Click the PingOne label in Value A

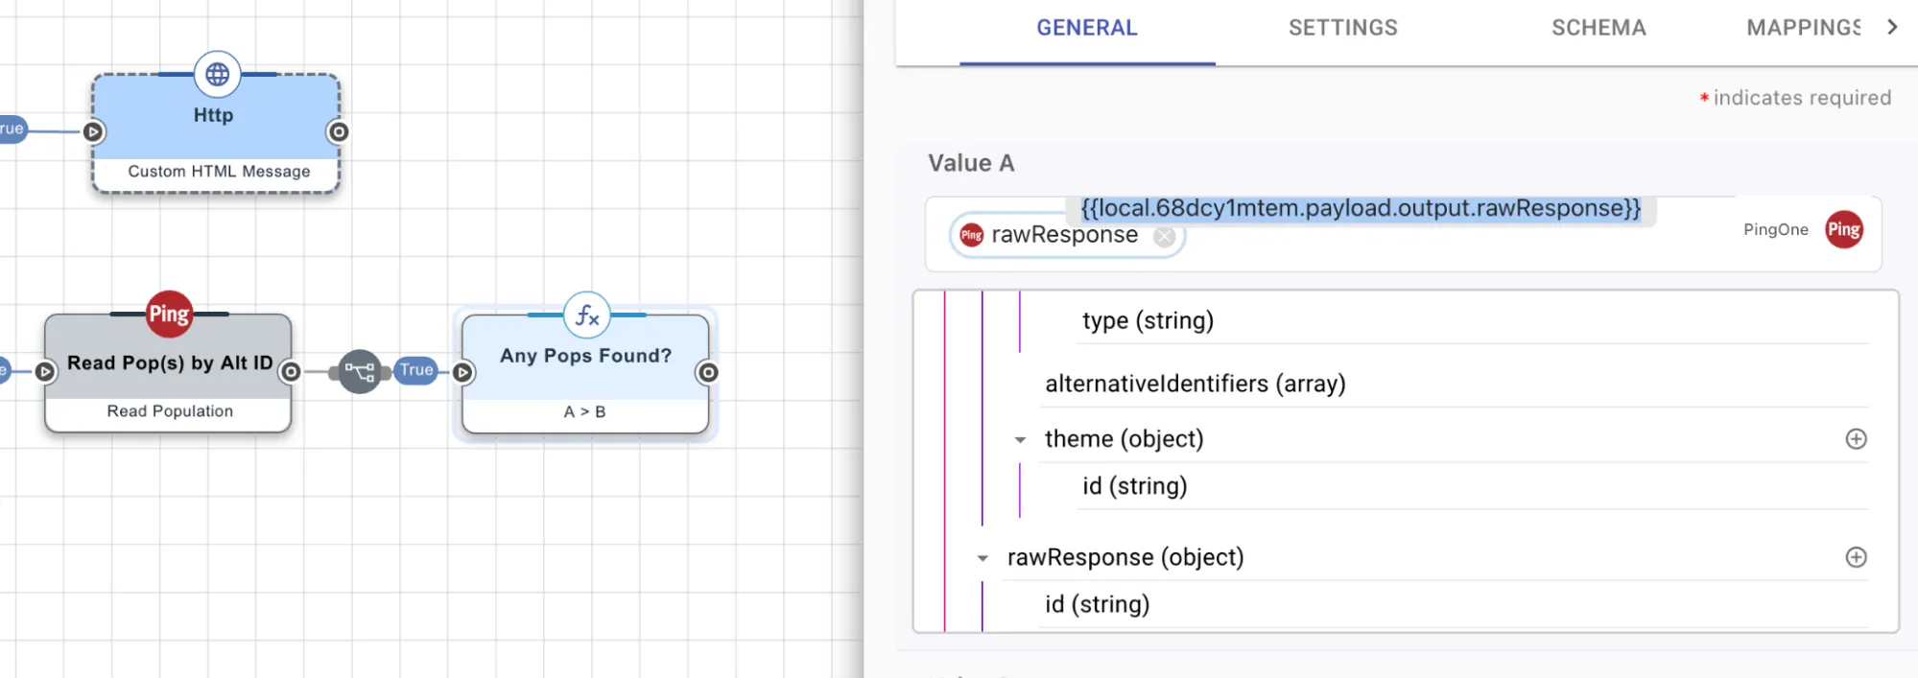tap(1775, 229)
